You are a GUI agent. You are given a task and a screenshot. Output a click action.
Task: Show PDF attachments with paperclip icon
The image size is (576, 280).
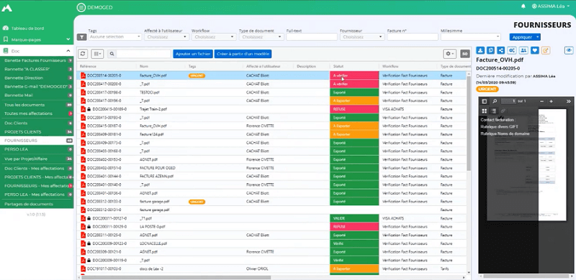[x=503, y=111]
